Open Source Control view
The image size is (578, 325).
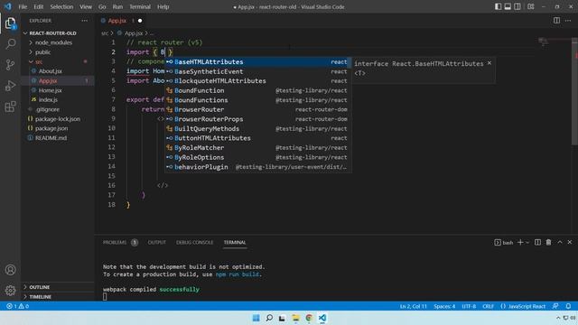10,65
